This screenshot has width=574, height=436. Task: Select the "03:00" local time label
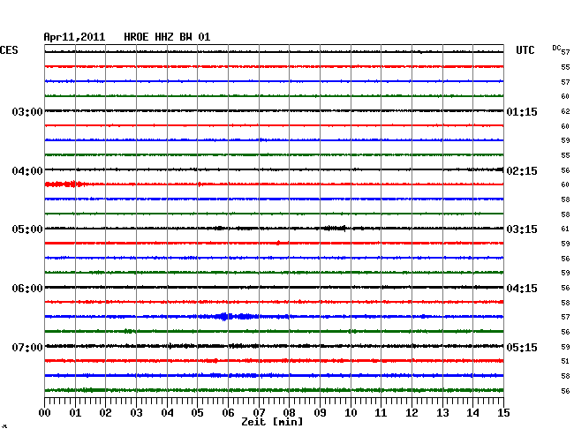27,111
